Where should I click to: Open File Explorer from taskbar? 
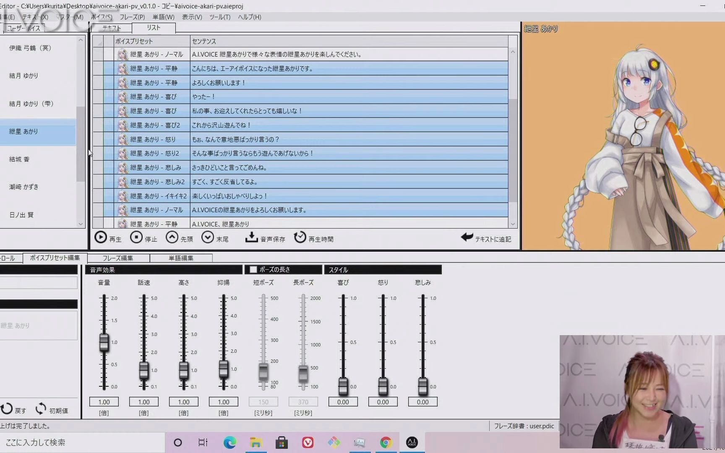coord(256,443)
